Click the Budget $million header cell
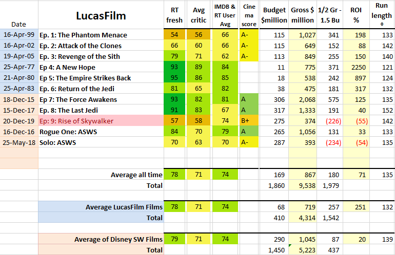The image size is (395, 255). tap(274, 15)
